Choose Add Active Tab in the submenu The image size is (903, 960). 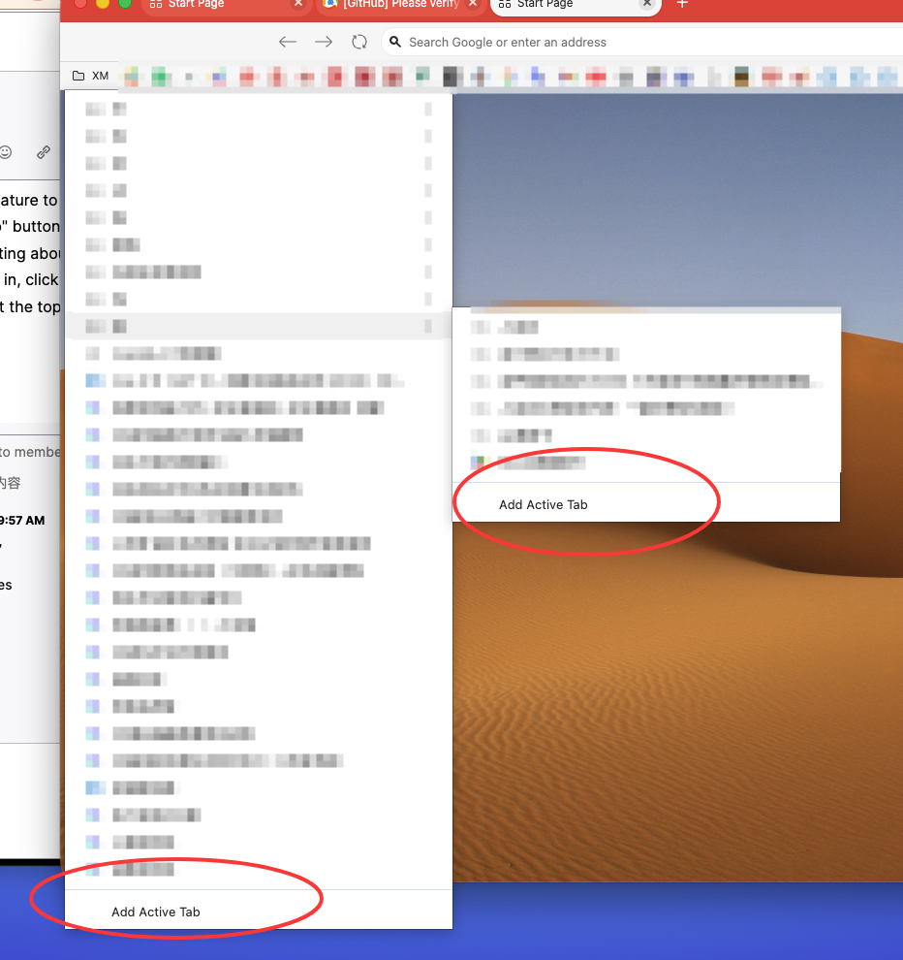646,504
